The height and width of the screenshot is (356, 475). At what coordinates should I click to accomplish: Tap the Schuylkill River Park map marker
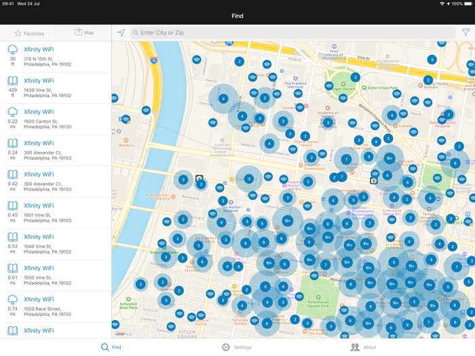coord(128,299)
